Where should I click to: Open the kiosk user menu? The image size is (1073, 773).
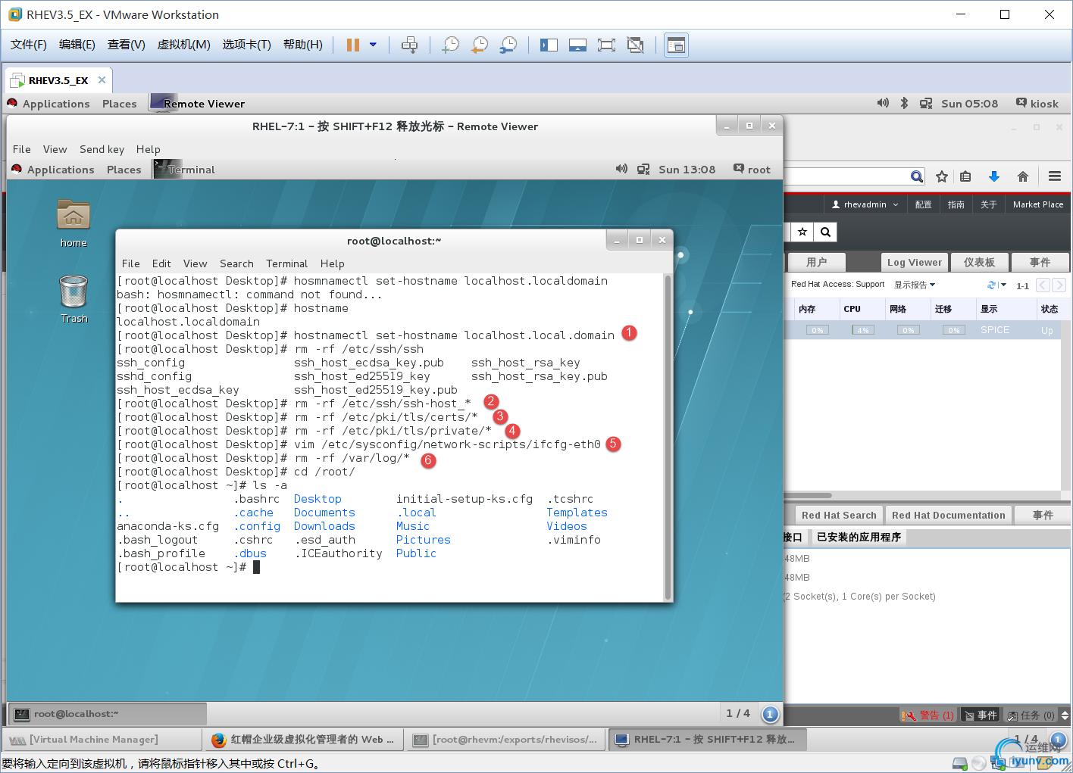pos(1037,104)
